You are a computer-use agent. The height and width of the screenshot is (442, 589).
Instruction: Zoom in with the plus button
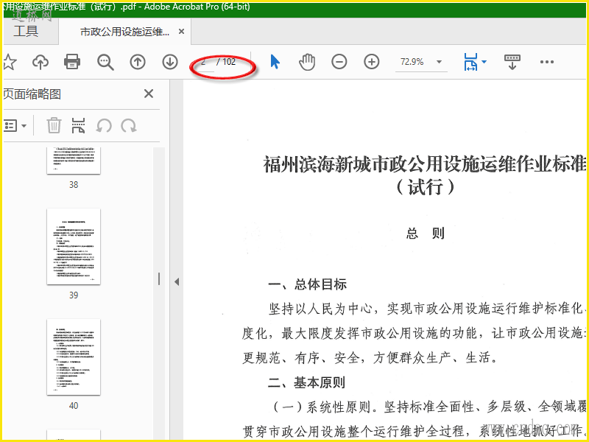(x=372, y=62)
